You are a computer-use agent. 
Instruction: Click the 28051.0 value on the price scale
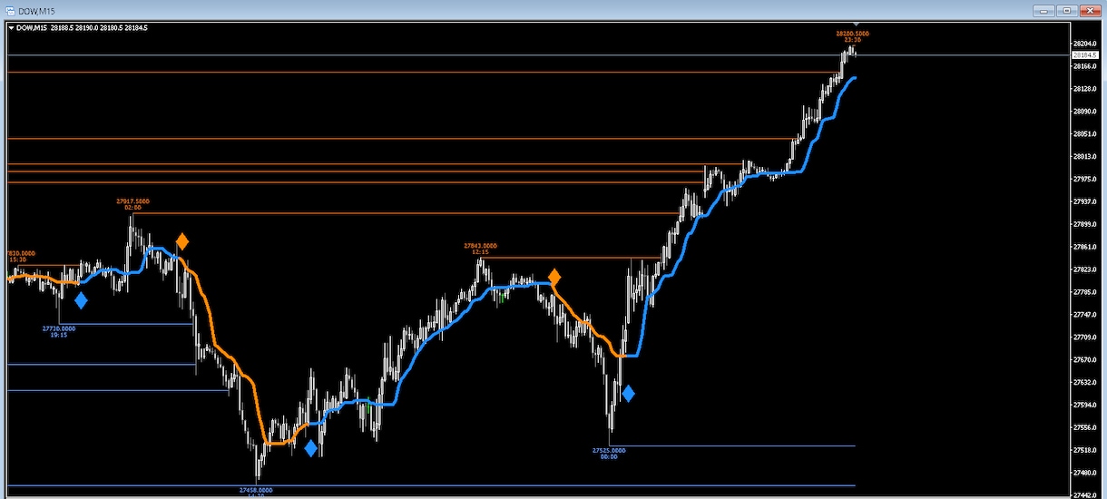coord(1084,134)
